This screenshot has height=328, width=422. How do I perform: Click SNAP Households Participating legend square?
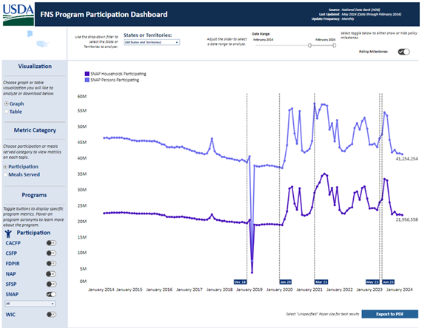(x=87, y=74)
